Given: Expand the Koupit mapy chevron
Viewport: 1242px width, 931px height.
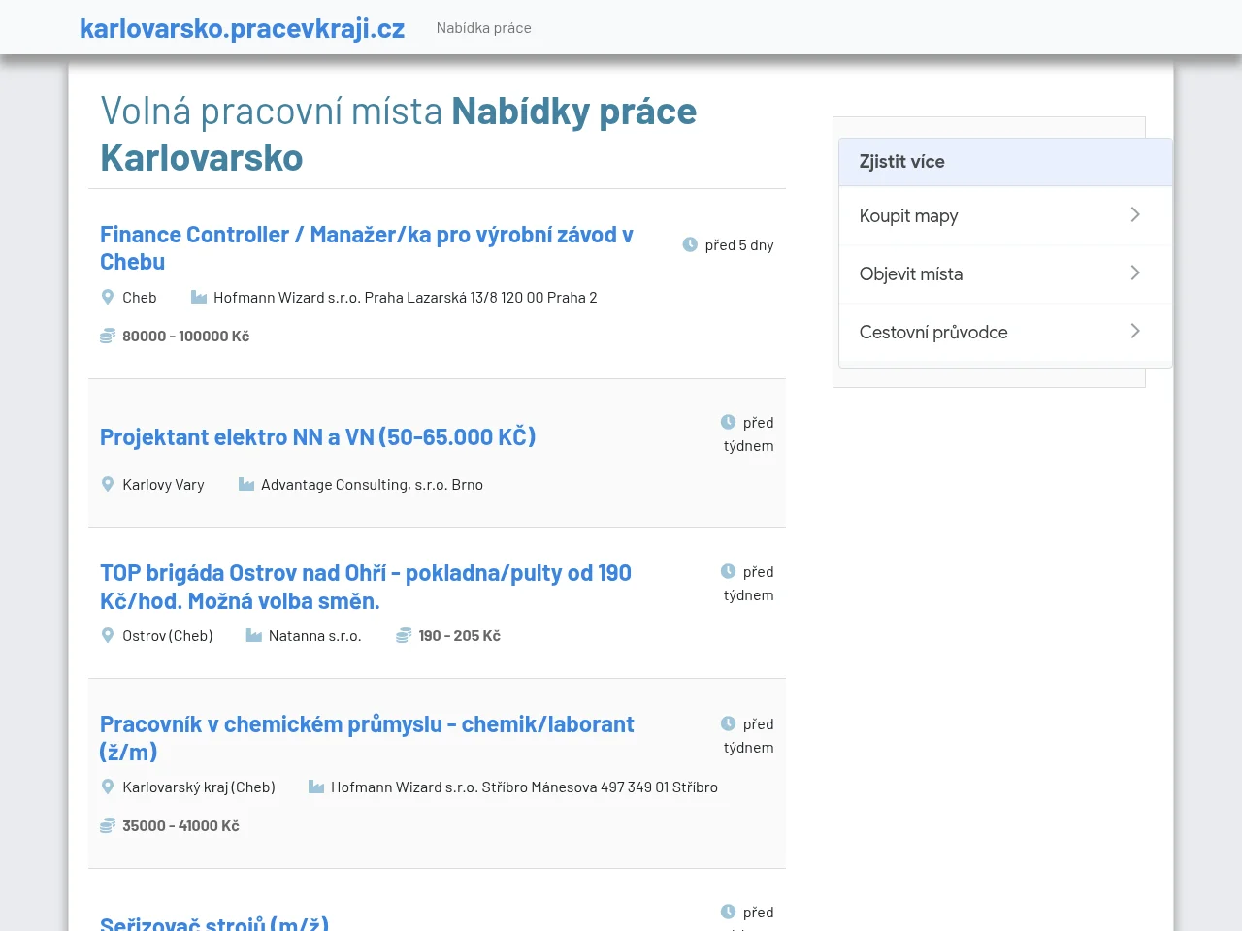Looking at the screenshot, I should click(x=1135, y=214).
